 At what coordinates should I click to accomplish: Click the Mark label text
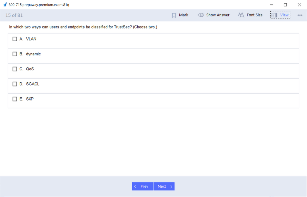(183, 15)
